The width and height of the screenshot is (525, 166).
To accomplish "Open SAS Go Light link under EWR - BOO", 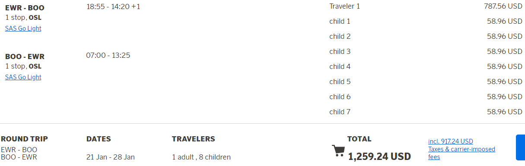I will (23, 28).
